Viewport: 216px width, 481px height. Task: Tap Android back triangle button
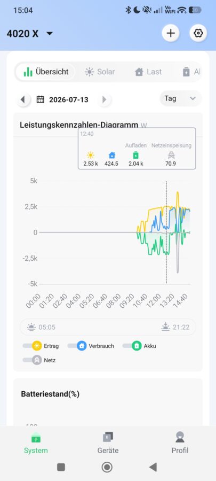153,467
